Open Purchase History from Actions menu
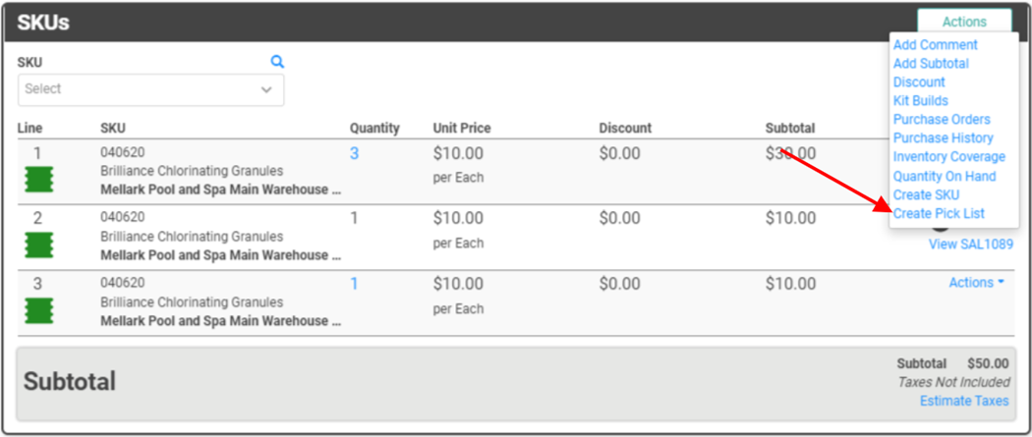The height and width of the screenshot is (437, 1032). point(943,138)
